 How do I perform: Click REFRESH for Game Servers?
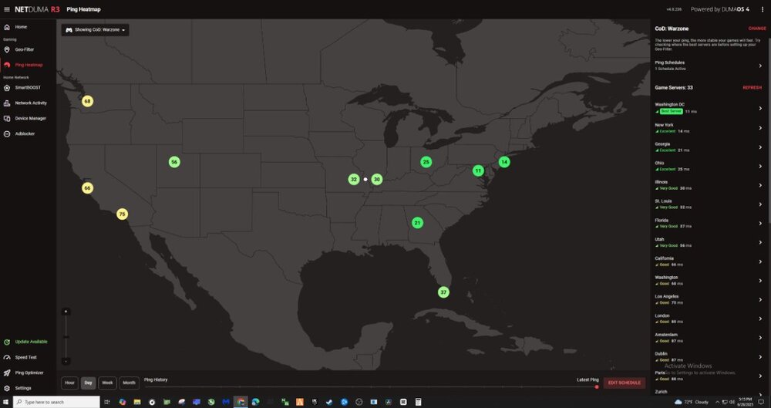tap(752, 88)
